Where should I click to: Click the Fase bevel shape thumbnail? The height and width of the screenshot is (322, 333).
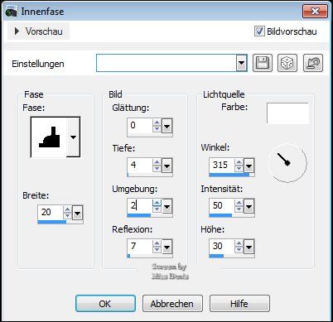[x=50, y=137]
